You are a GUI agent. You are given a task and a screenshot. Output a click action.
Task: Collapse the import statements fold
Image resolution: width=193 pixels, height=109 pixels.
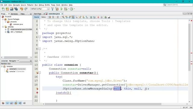click(40, 37)
